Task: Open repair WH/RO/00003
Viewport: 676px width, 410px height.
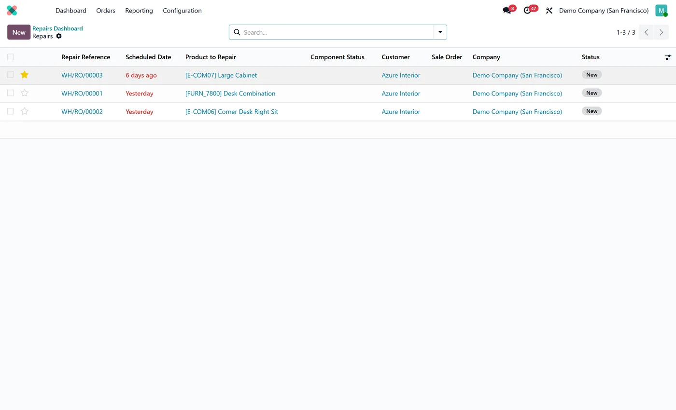Action: [82, 75]
